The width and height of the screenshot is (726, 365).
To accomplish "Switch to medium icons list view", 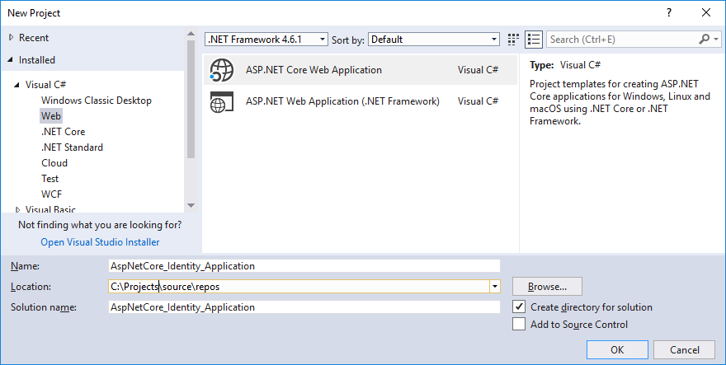I will point(534,39).
